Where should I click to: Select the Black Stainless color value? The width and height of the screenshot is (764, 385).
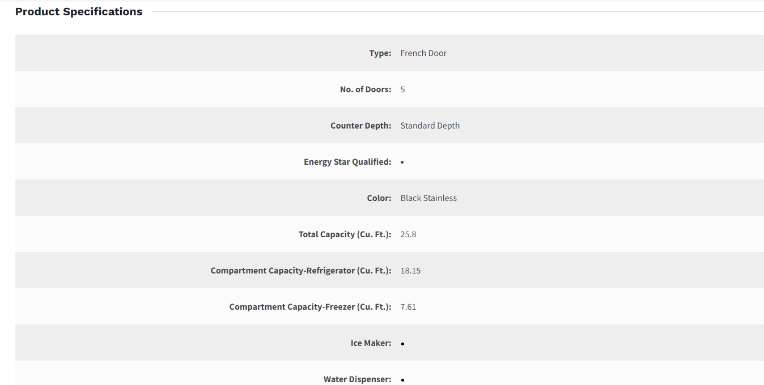click(428, 198)
